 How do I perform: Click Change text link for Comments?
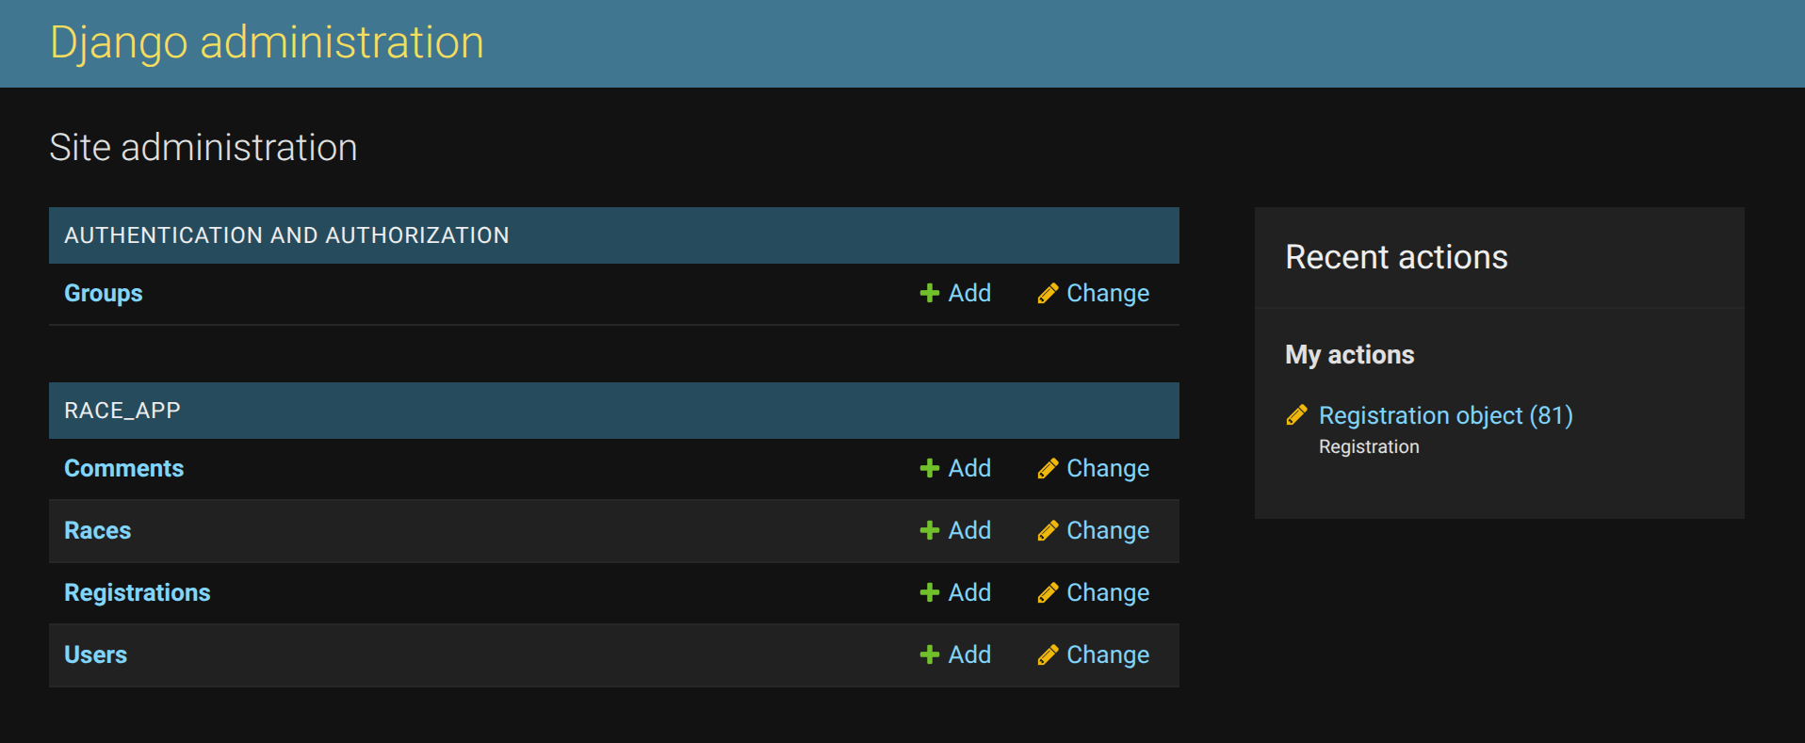click(x=1107, y=469)
